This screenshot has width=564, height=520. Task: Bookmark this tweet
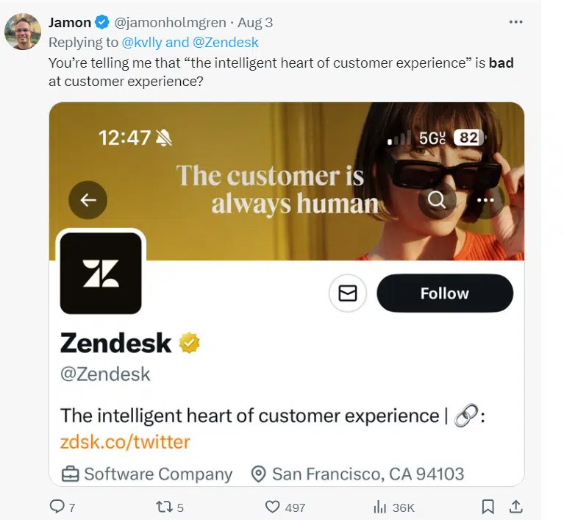(x=488, y=507)
